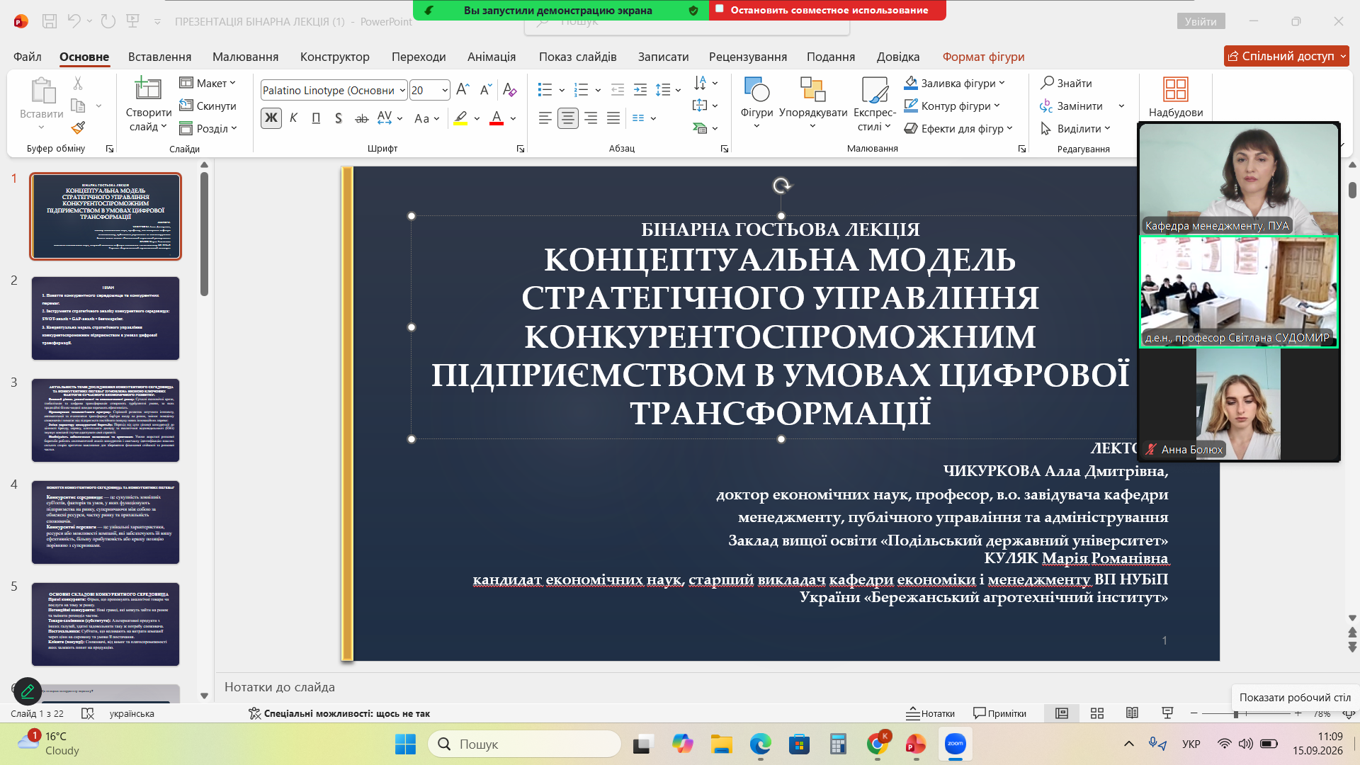Click Остановить совместное использование button
This screenshot has width=1360, height=765.
point(827,10)
